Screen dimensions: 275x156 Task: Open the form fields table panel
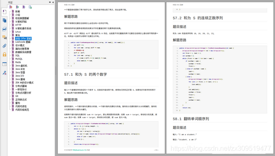(x=5, y=64)
